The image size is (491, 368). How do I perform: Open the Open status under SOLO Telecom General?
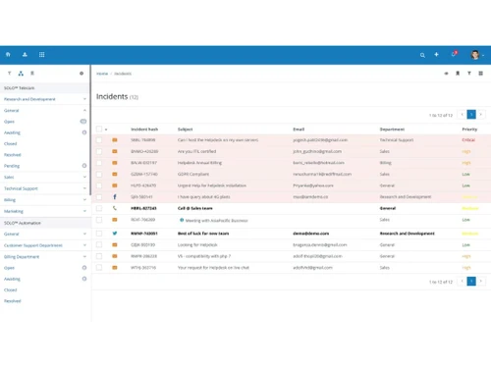click(x=9, y=122)
